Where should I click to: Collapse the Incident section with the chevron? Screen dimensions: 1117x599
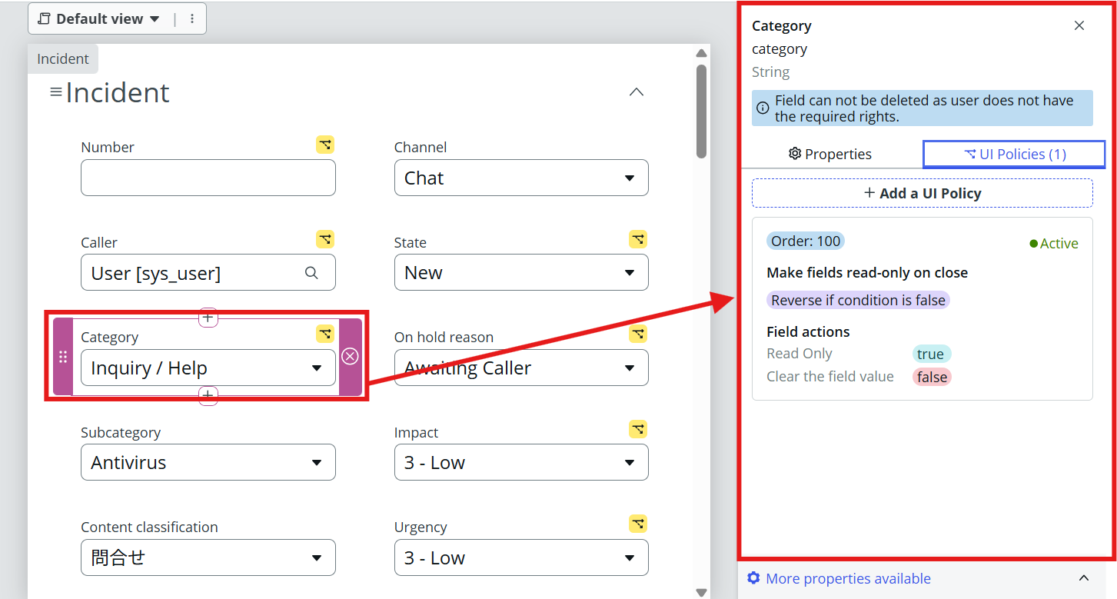(x=636, y=92)
